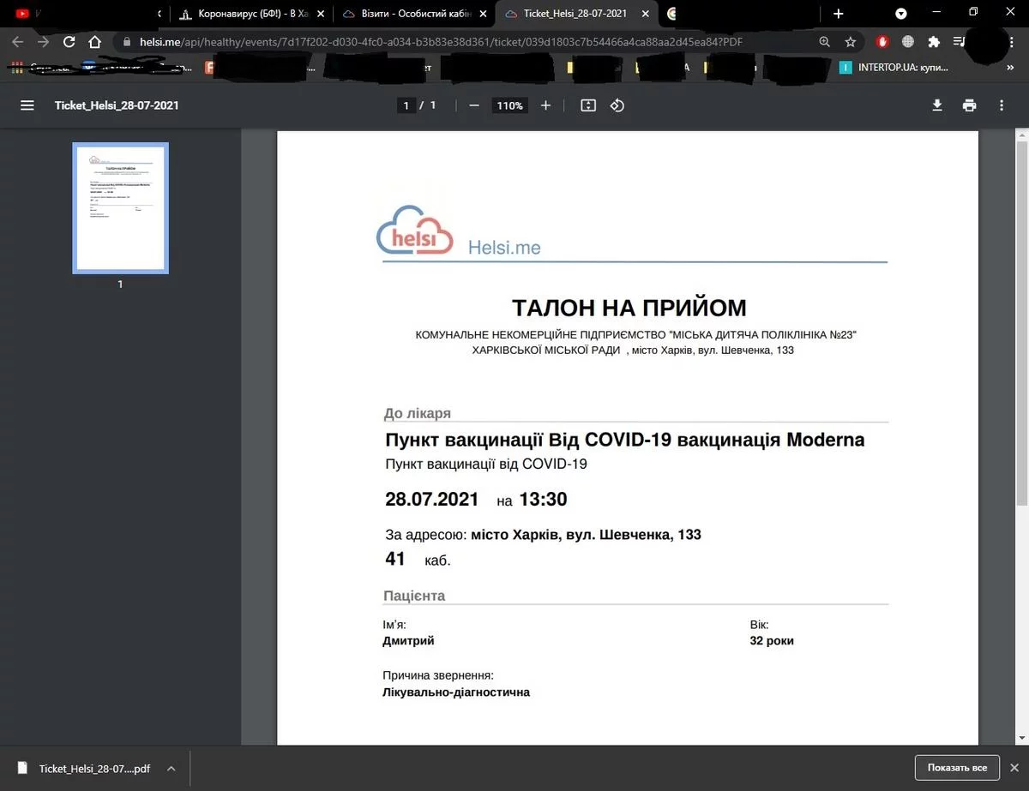Click the fit to page icon
Screen dimensions: 1029x791
(588, 105)
